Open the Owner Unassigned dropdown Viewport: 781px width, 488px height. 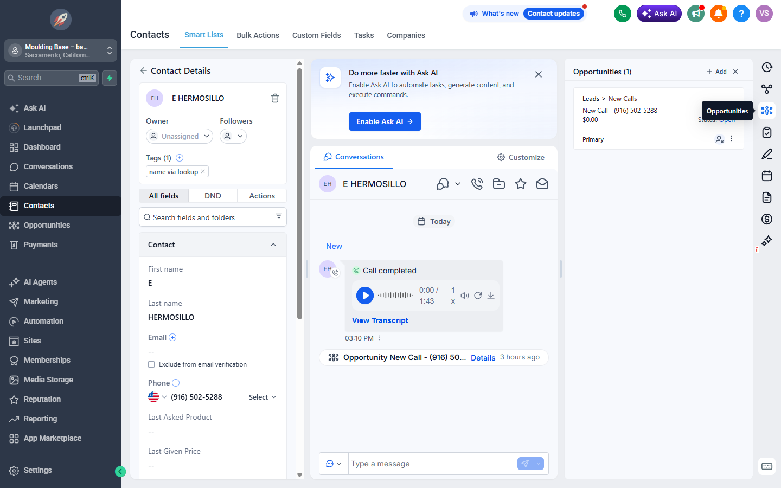click(180, 136)
